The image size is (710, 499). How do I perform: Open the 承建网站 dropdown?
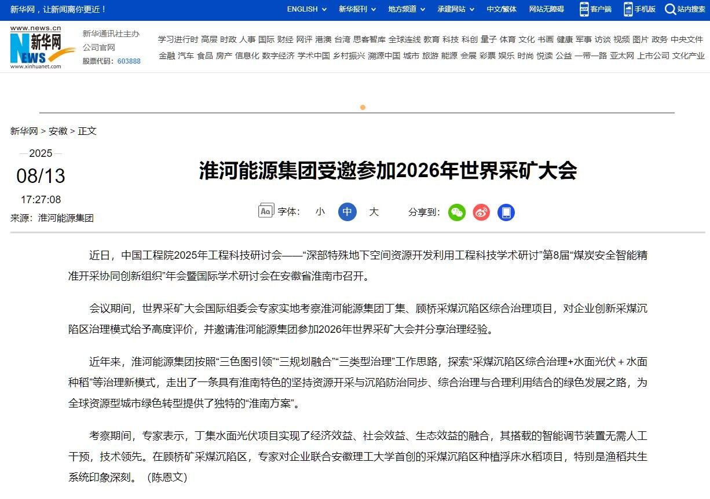456,9
